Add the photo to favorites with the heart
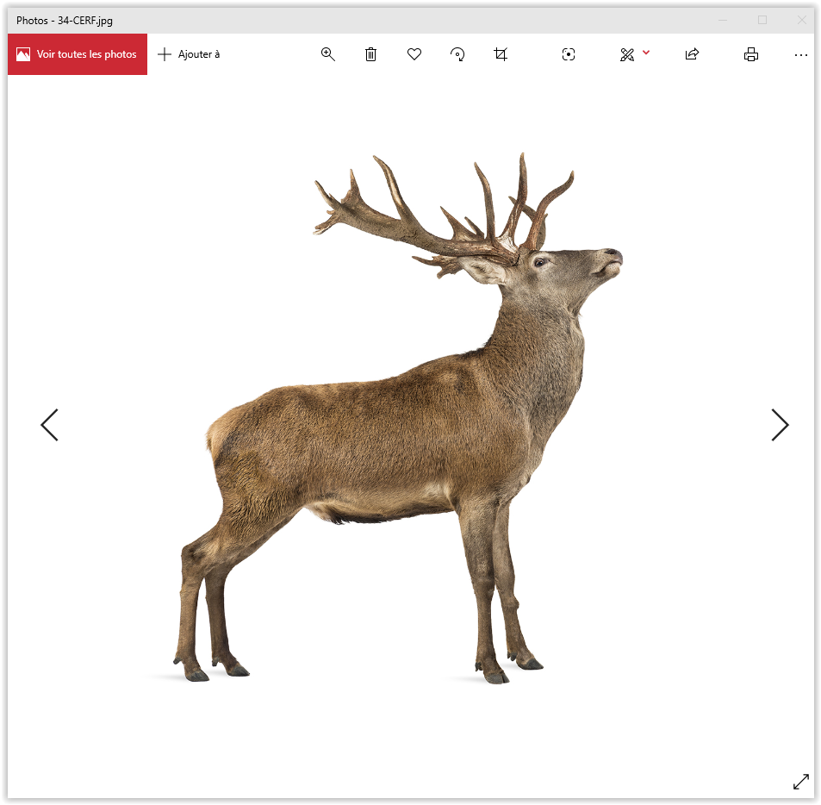Screen dimensions: 821x805 click(x=414, y=54)
